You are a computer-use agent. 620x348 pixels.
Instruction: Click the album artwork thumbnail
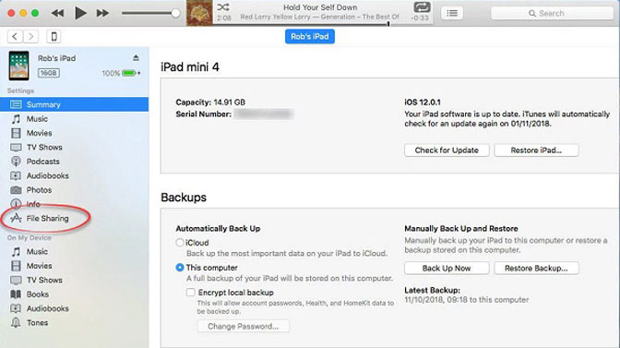tap(199, 13)
